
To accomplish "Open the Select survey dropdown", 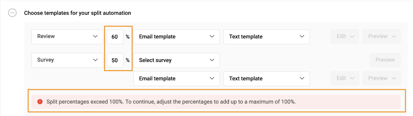I will 177,60.
